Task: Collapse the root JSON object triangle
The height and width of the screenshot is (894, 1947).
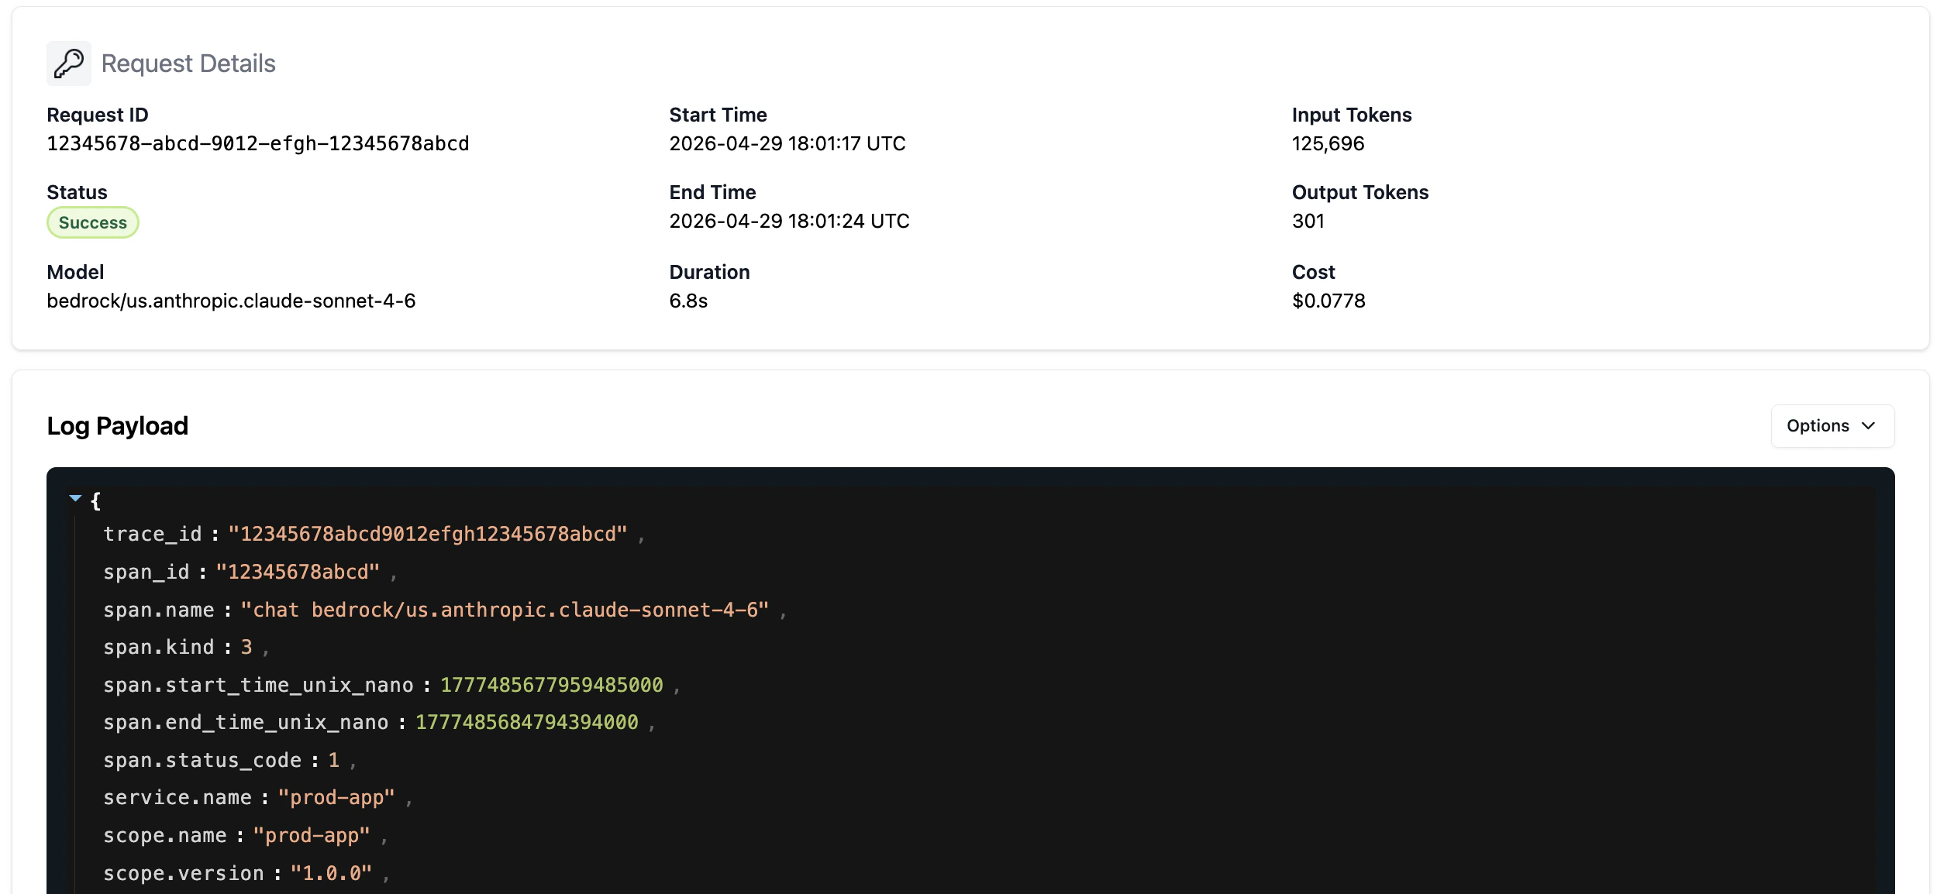Action: [75, 498]
